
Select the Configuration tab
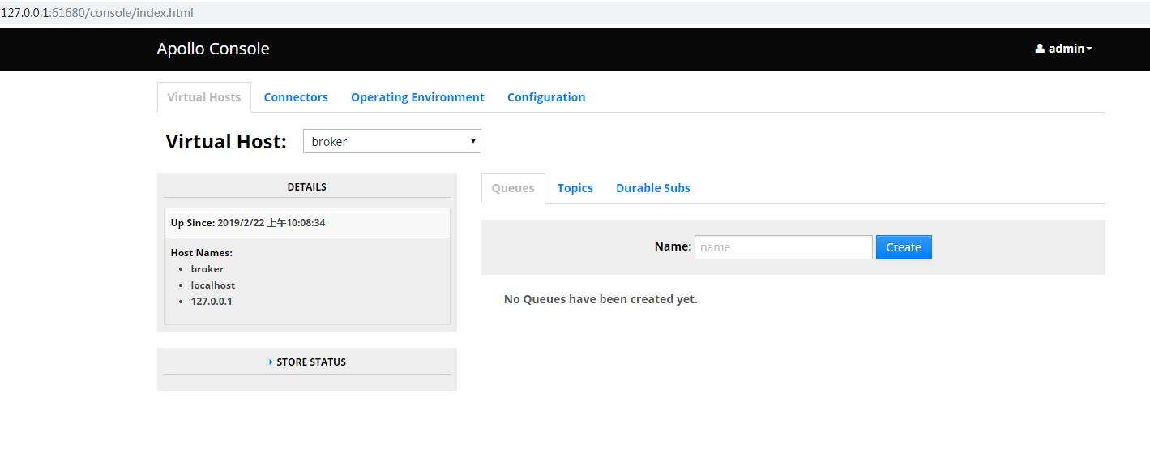[x=546, y=97]
